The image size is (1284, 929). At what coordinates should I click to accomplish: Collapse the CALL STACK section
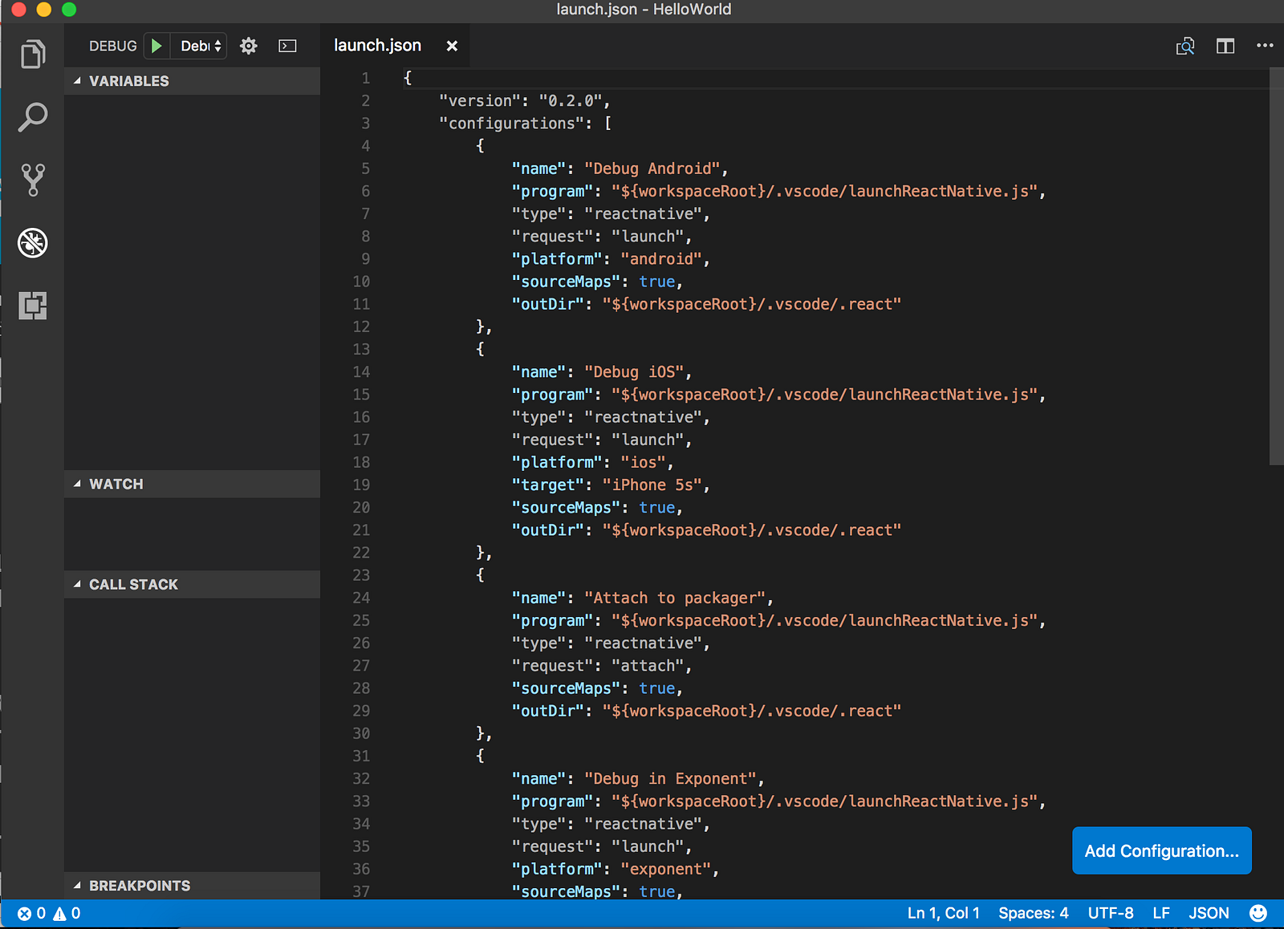click(x=133, y=584)
